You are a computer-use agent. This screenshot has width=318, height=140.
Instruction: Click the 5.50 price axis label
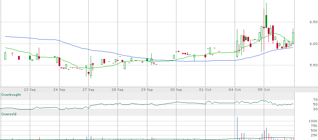[313, 65]
